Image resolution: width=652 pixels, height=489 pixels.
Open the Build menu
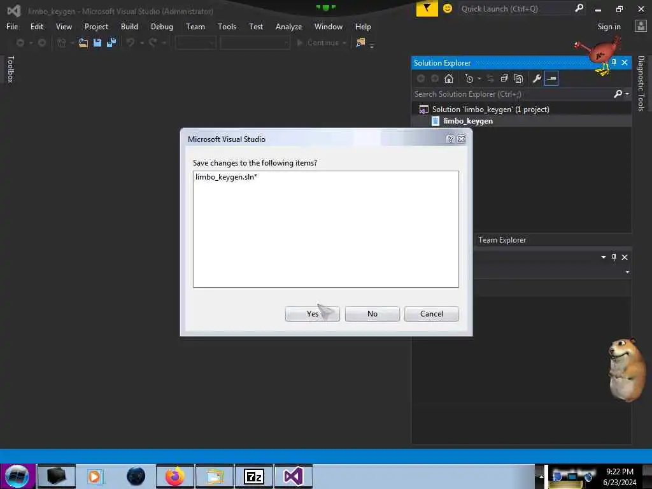coord(129,27)
